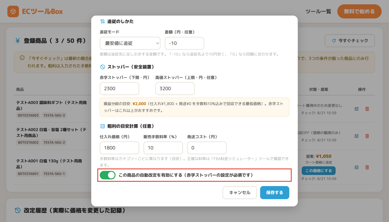Delete テストA003 調味料ギフト with trash icon
This screenshot has height=222, width=389.
(367, 109)
